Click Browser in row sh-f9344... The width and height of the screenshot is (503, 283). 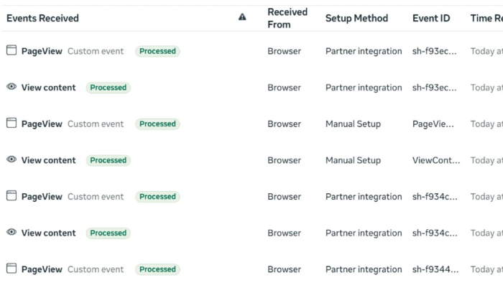(285, 269)
